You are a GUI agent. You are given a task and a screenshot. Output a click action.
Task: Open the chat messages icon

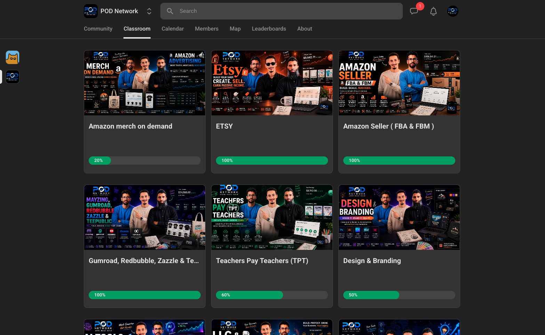414,11
